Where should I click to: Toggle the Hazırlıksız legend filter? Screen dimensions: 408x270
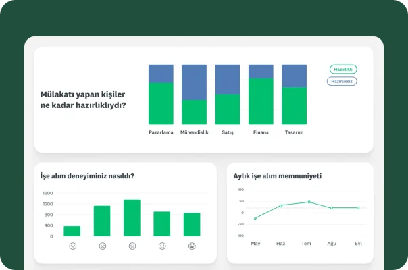[342, 81]
